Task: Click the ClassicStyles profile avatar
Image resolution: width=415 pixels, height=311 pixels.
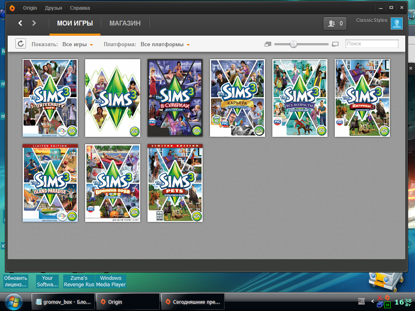Action: click(396, 23)
